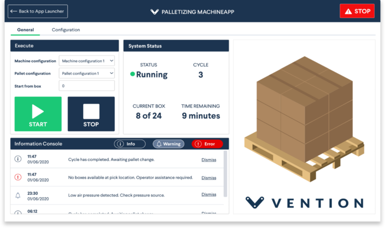
Task: Click the cycle count '3'
Action: (x=201, y=75)
